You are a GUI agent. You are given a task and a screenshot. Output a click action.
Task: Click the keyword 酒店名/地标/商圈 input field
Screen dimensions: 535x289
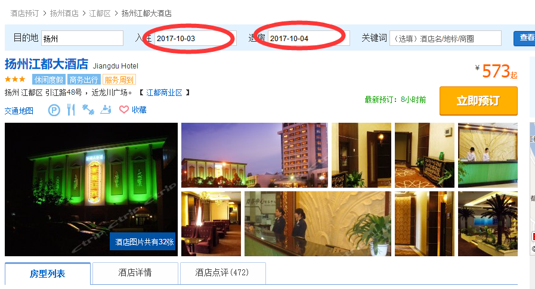point(446,38)
